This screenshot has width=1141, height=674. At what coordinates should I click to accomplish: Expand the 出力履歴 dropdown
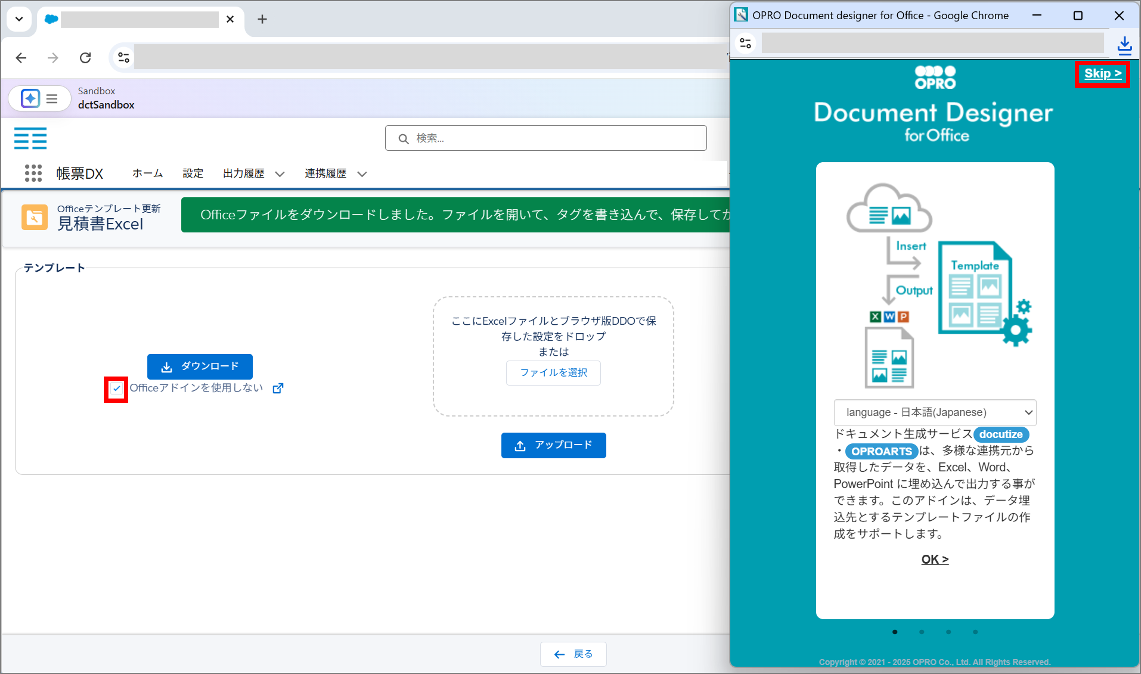280,174
